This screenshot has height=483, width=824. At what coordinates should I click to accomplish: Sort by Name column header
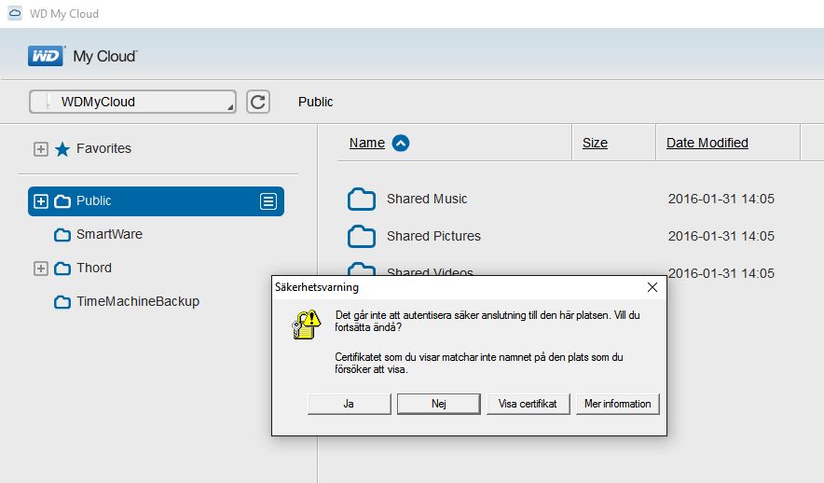click(x=367, y=143)
